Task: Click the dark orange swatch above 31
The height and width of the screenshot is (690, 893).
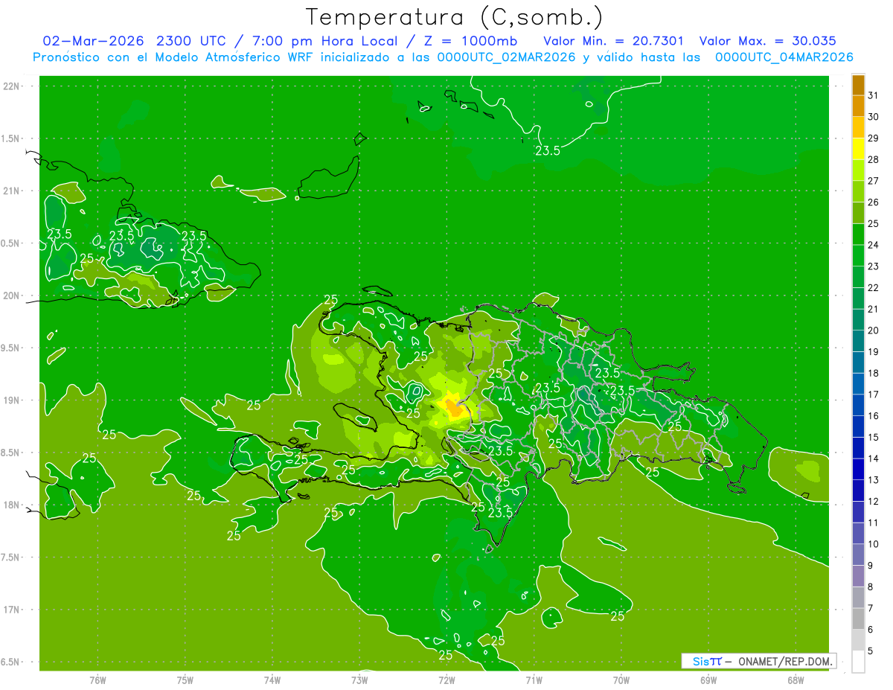Action: (858, 85)
